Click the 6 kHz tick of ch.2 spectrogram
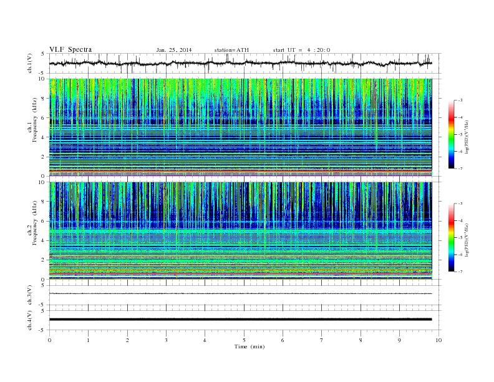 (x=44, y=221)
